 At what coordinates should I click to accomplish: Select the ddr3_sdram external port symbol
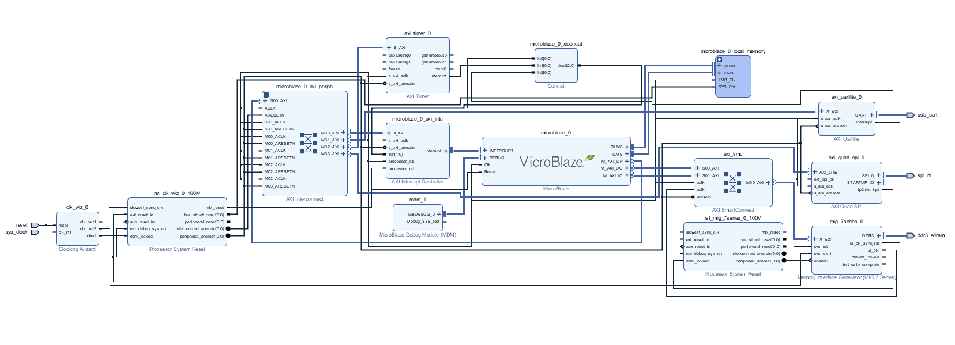coord(910,235)
